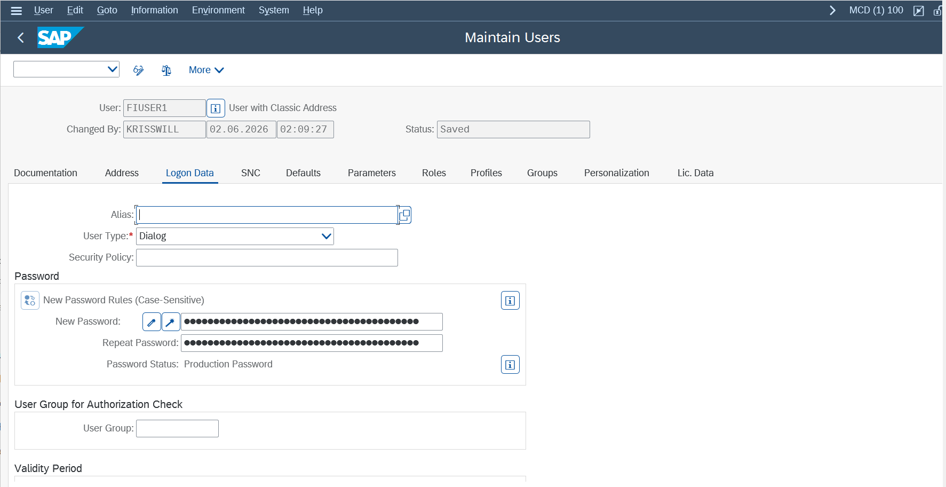The width and height of the screenshot is (946, 487).
Task: Toggle display/change mode icon
Action: click(x=139, y=70)
